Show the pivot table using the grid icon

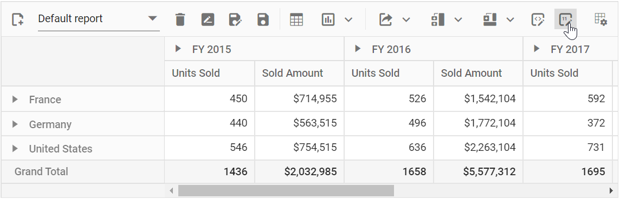296,19
